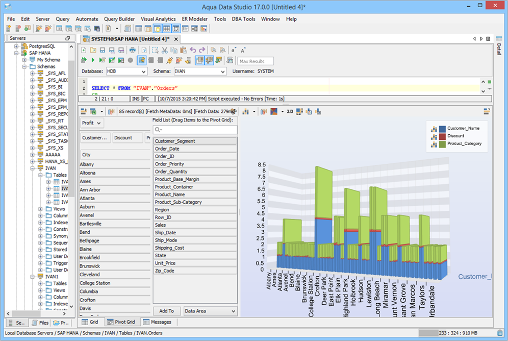Click the first Register Server toolbar icon
The height and width of the screenshot is (341, 508).
(9, 29)
